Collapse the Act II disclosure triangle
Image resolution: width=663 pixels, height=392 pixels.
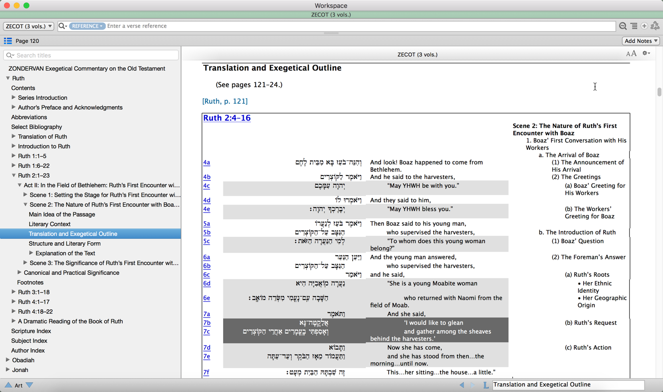click(19, 185)
